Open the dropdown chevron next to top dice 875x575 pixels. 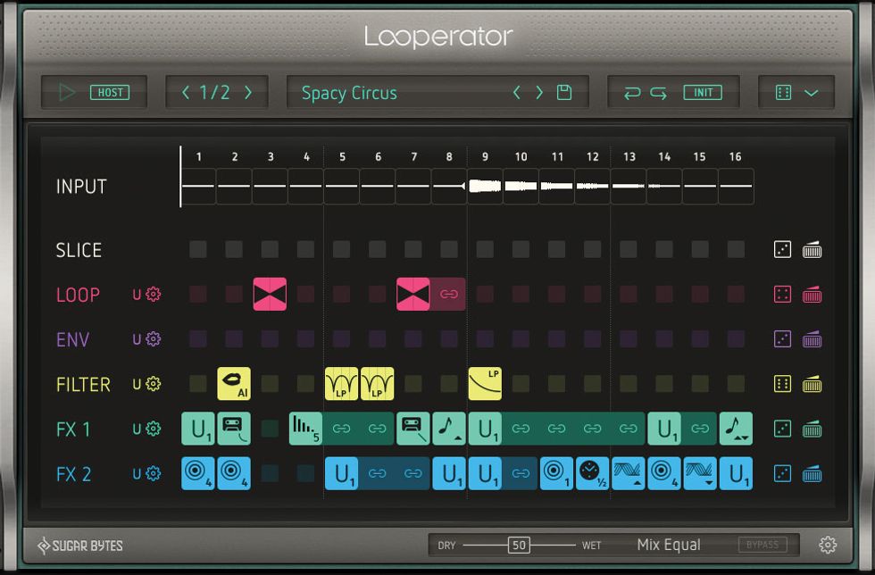(x=812, y=93)
